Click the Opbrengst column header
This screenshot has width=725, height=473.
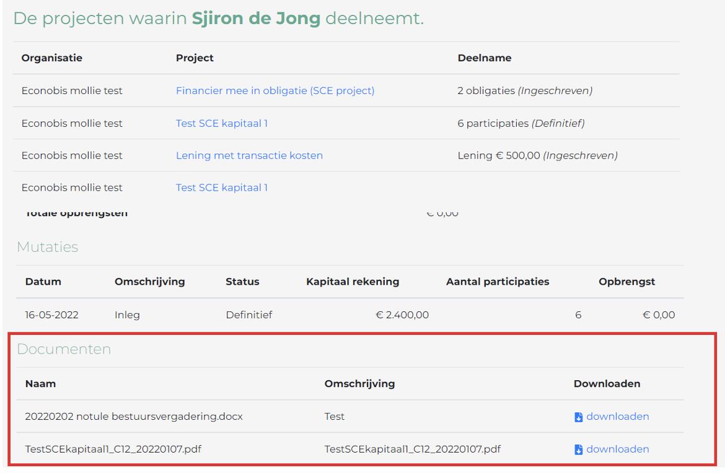pos(626,282)
